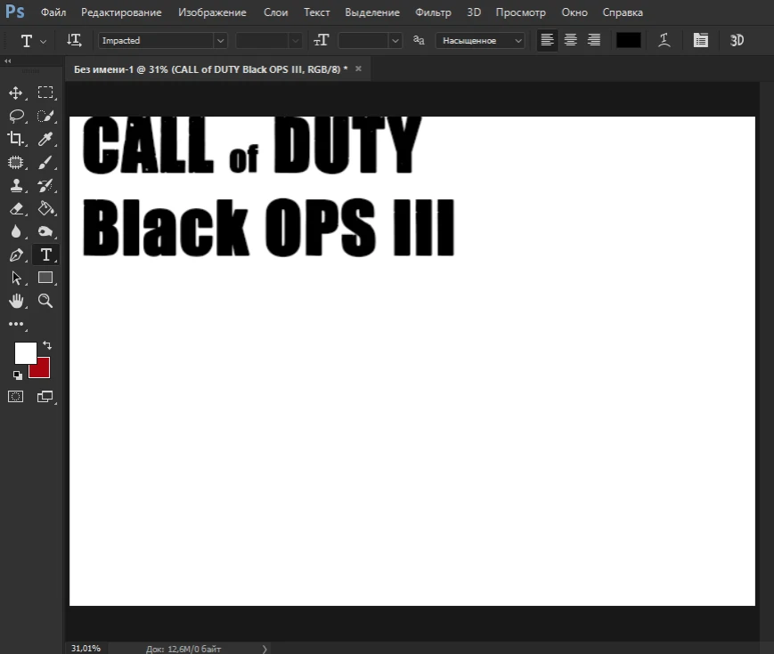
Task: Select the Zoom tool
Action: (45, 301)
